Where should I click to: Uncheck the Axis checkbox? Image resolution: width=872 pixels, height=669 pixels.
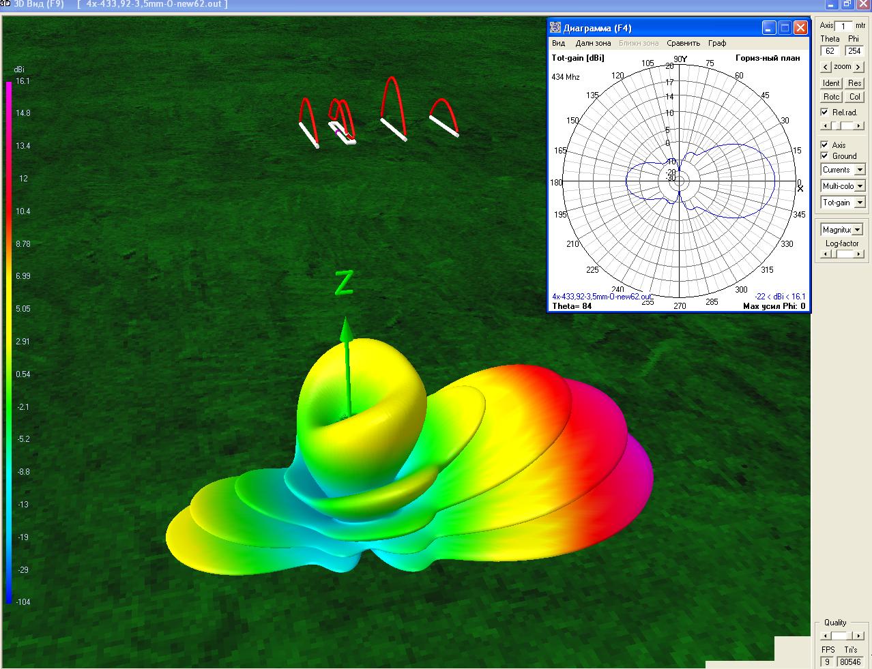(825, 145)
